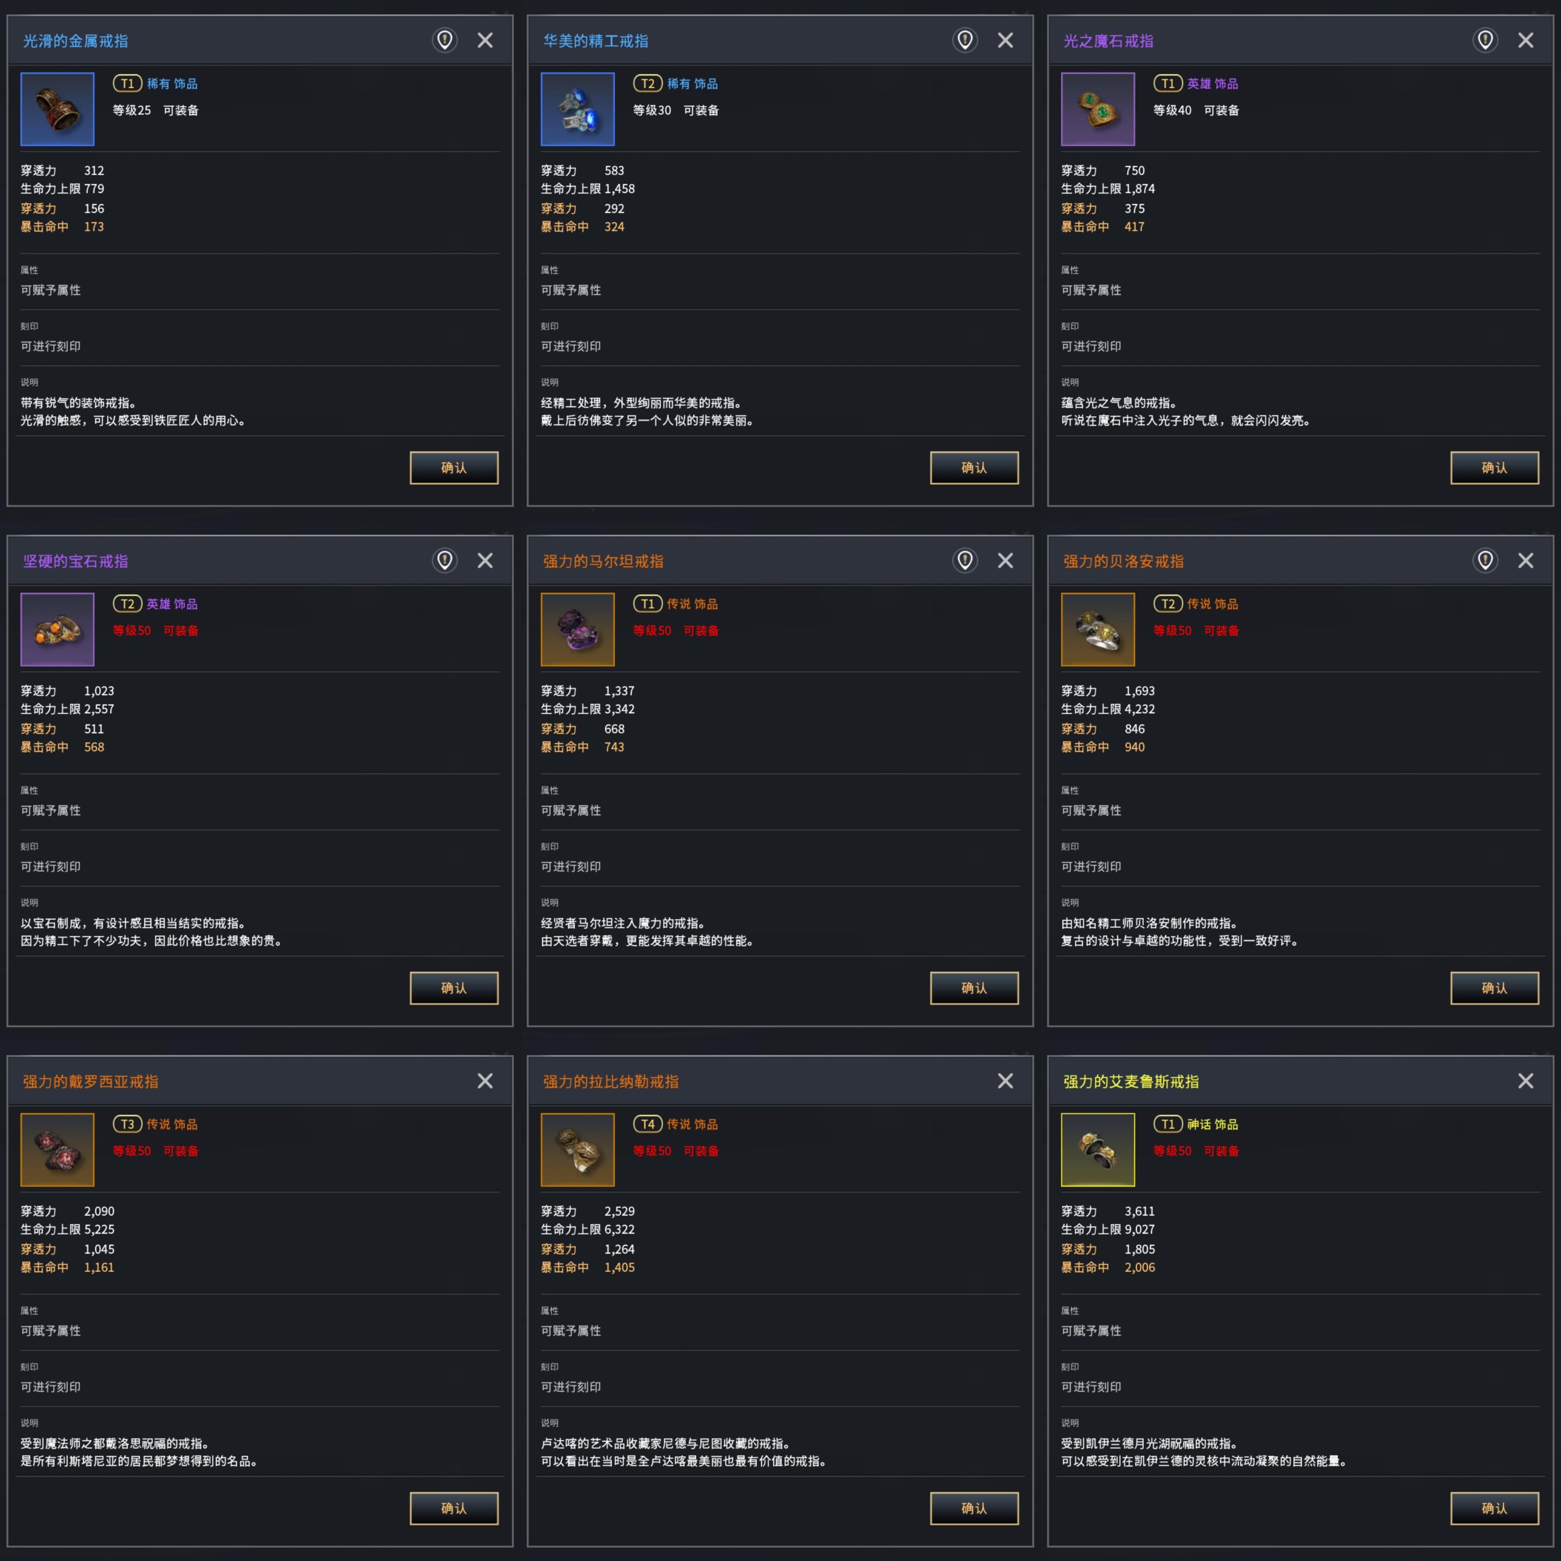Click the 华美的精工戒指 blue gem ring thumbnail
This screenshot has width=1561, height=1561.
coord(578,109)
